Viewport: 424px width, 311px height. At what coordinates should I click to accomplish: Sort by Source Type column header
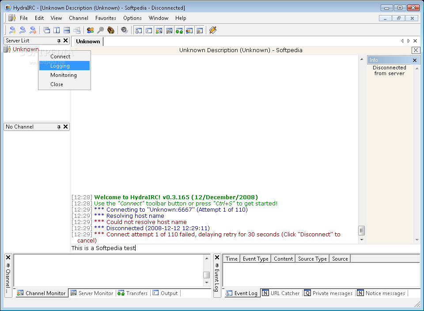312,259
